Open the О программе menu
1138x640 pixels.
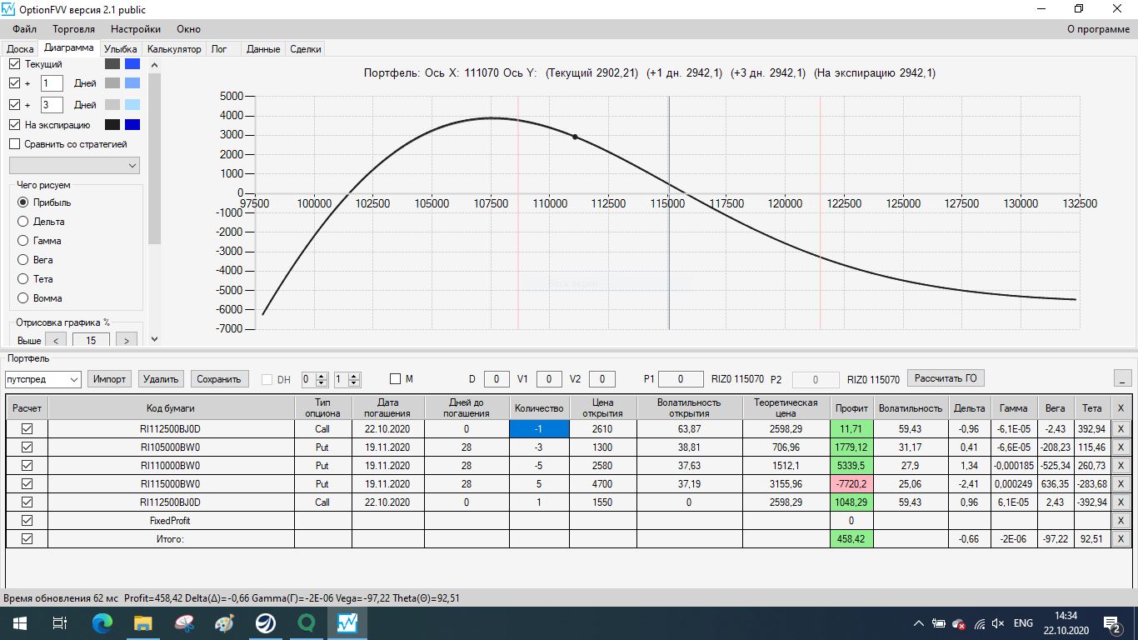(x=1099, y=29)
